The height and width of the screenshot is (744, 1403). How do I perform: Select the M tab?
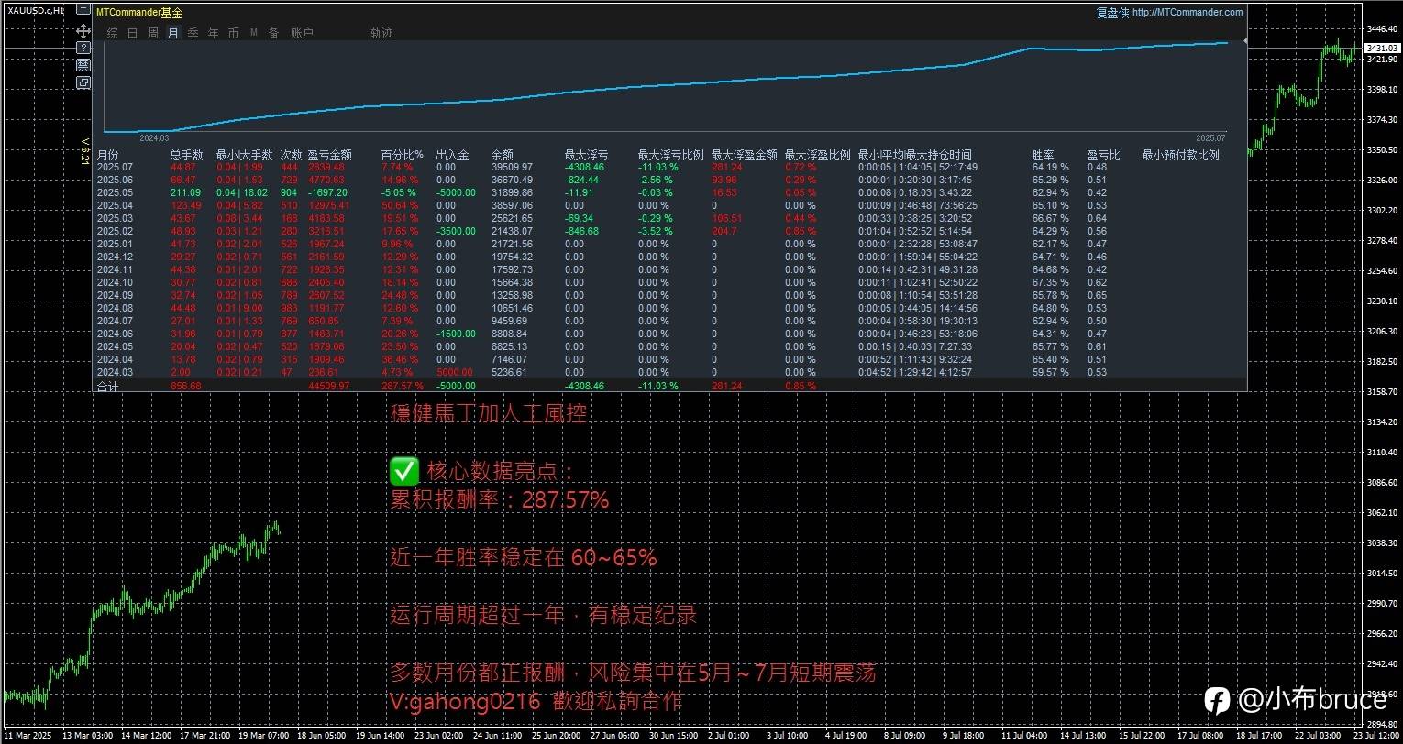pos(253,33)
